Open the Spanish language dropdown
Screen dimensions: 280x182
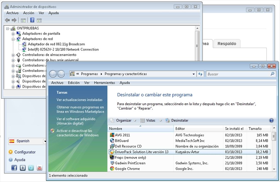click(45, 141)
